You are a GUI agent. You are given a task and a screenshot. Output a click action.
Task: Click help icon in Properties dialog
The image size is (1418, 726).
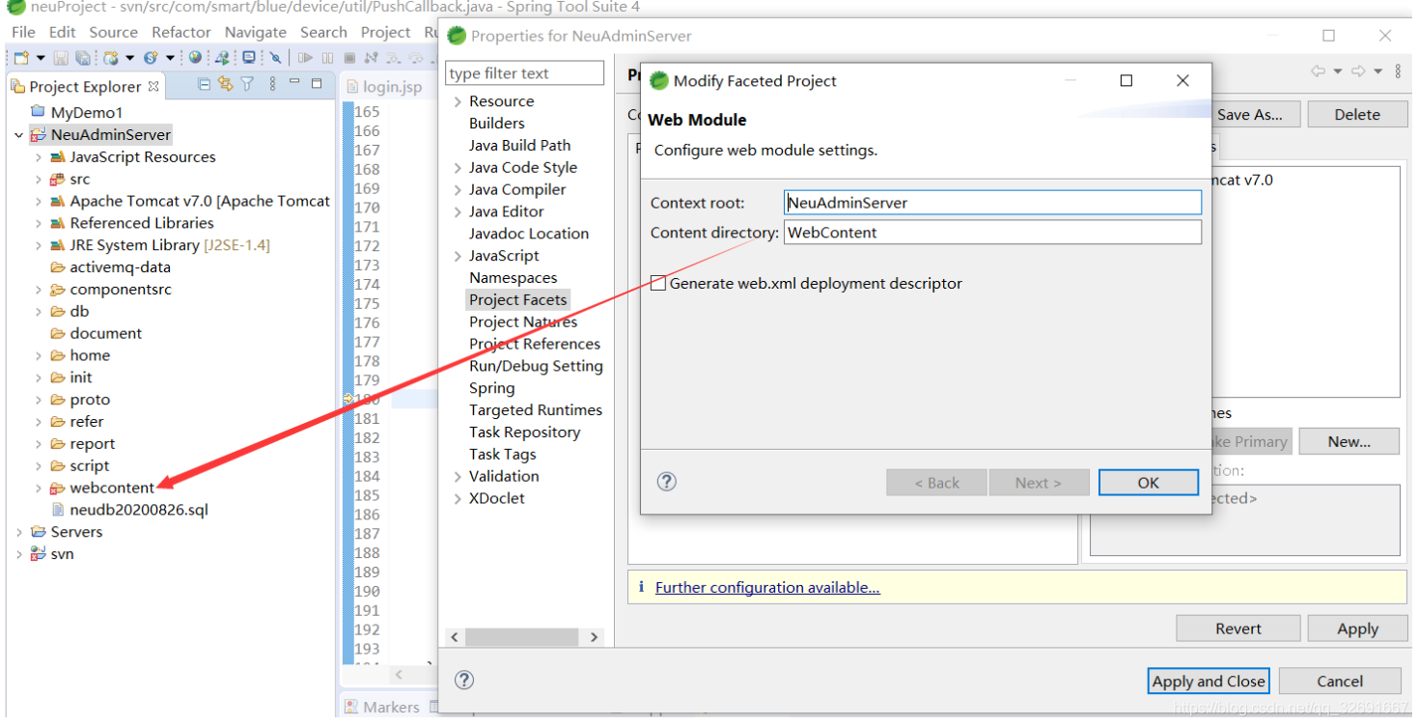pos(464,680)
